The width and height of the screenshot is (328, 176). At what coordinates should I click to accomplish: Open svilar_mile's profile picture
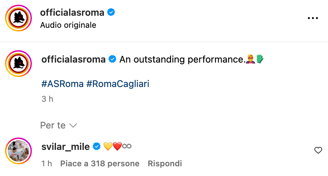pyautogui.click(x=18, y=151)
